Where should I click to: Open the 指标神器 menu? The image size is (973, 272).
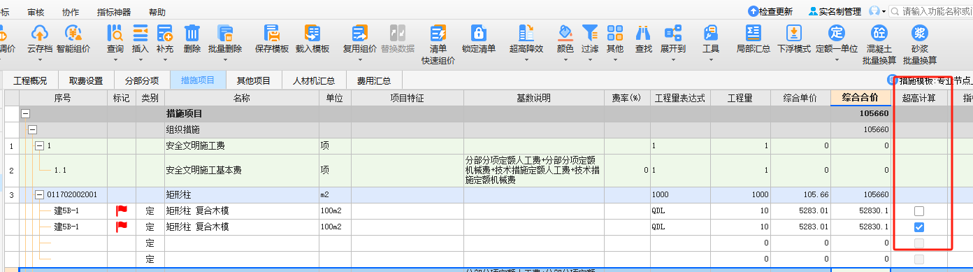click(114, 12)
